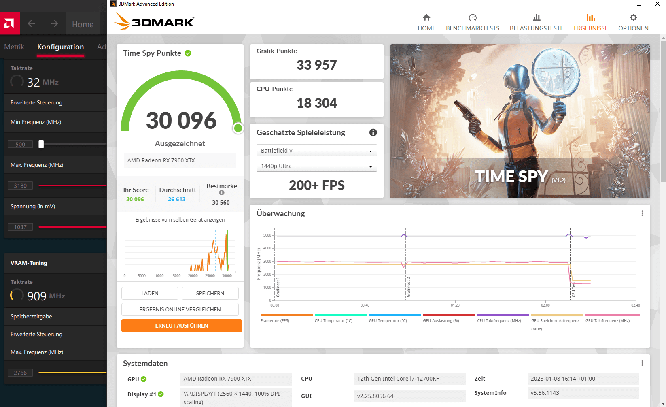Click the AMD logo icon

[10, 23]
